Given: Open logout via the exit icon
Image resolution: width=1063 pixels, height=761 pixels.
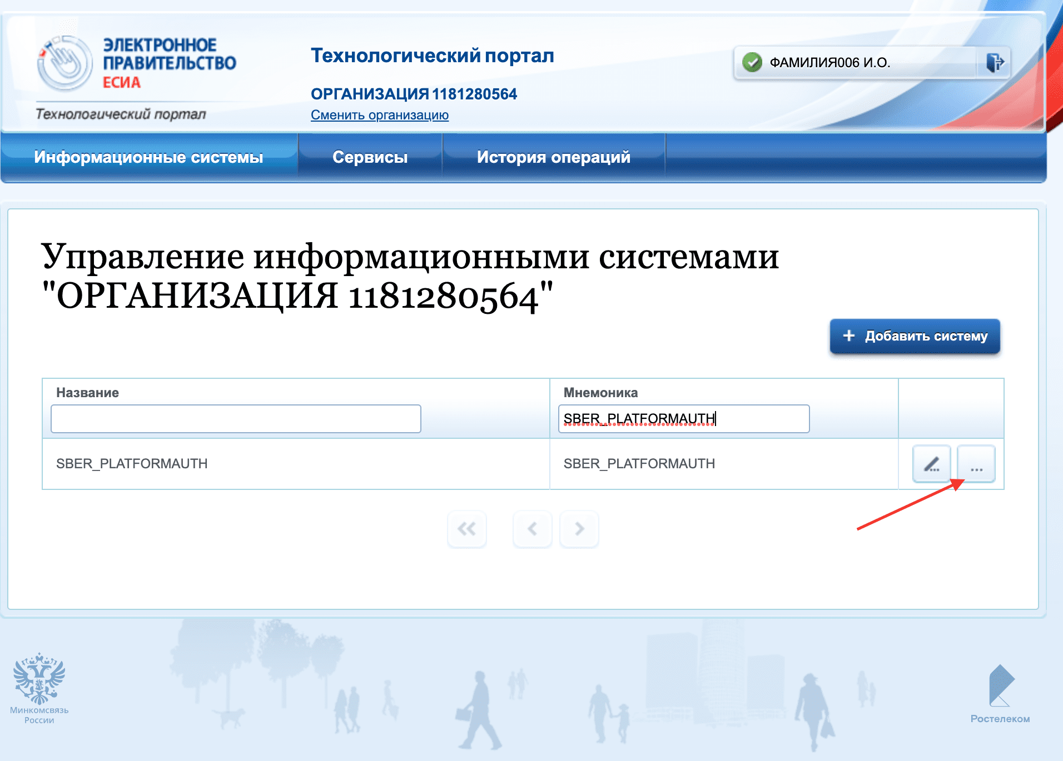Looking at the screenshot, I should click(997, 61).
